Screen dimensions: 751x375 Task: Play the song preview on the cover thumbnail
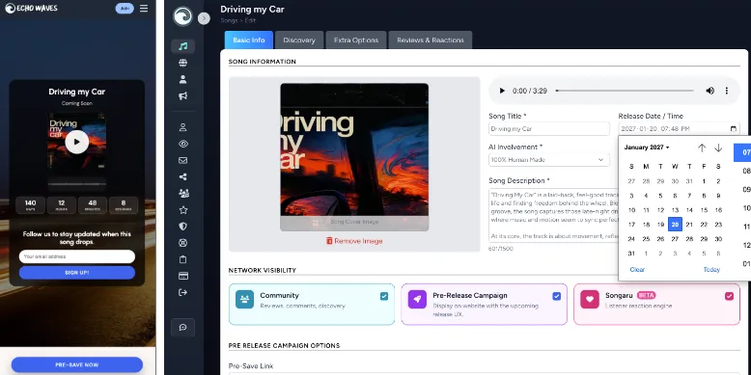click(x=77, y=142)
